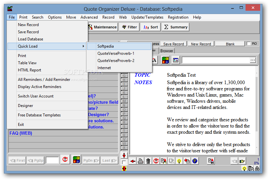269x180 pixels.
Task: Select New Record in the File menu
Action: pyautogui.click(x=47, y=25)
